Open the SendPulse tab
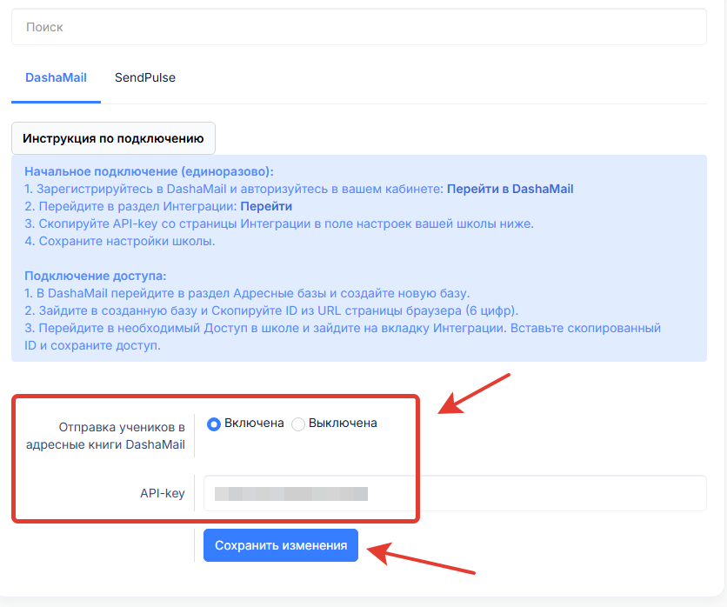The width and height of the screenshot is (727, 607). pyautogui.click(x=145, y=77)
